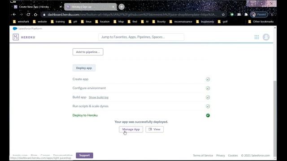287x161 pixels.
Task: Click the Build app checkmark icon
Action: click(x=208, y=97)
